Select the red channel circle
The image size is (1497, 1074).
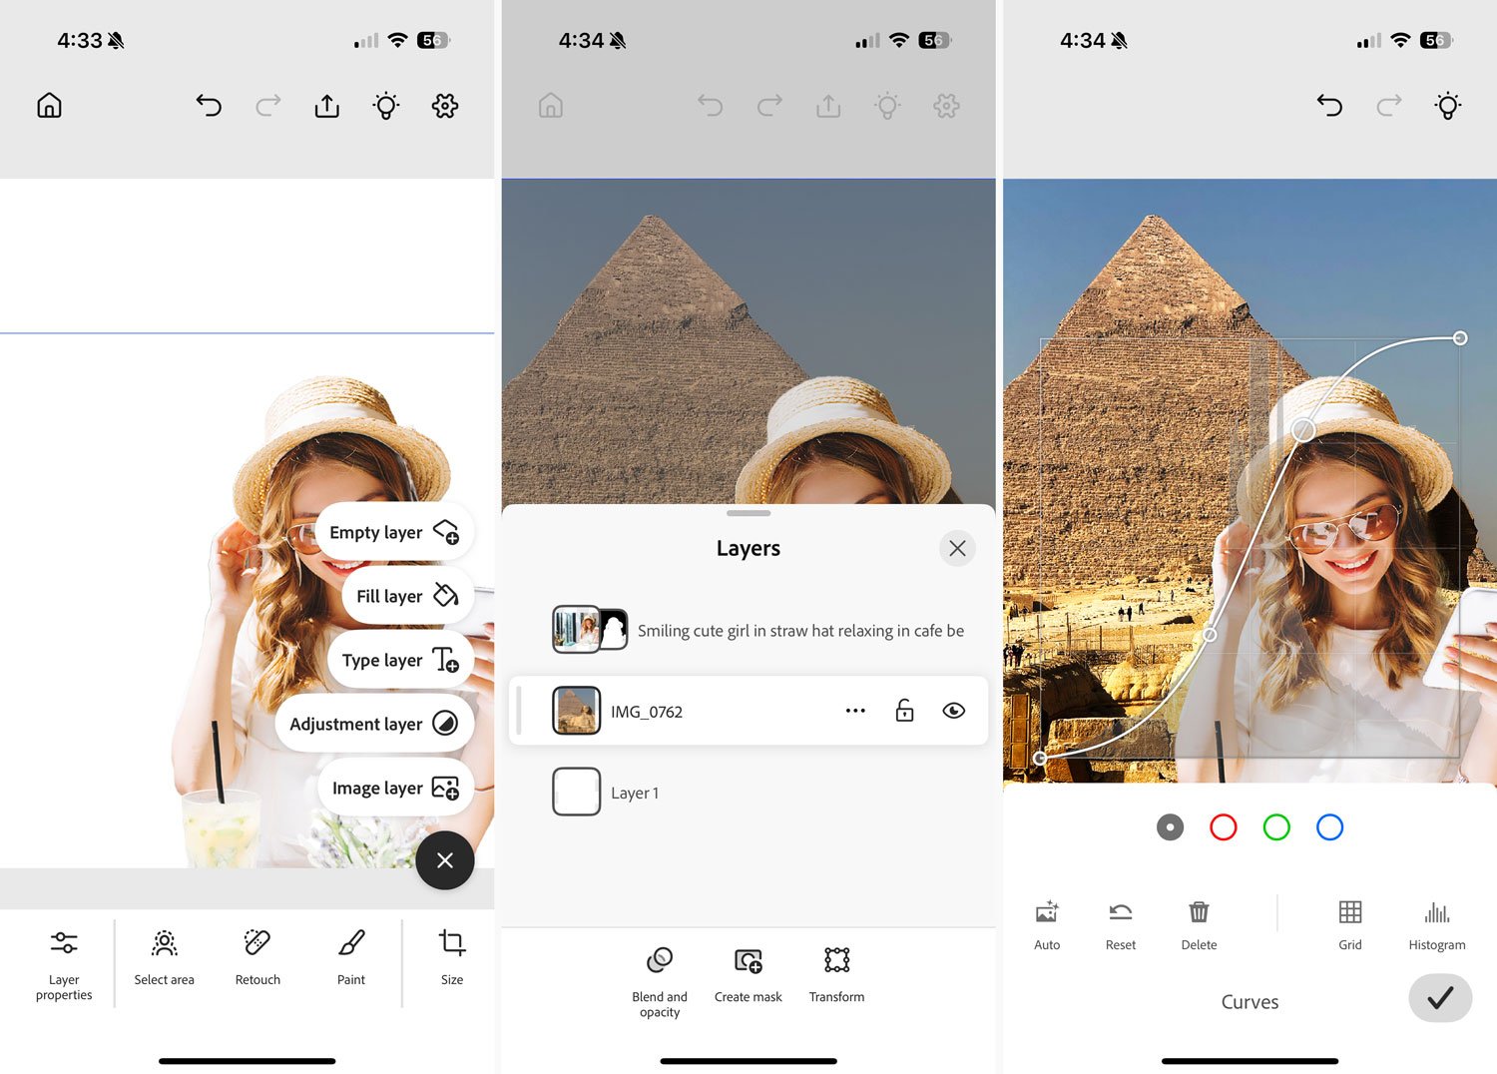[x=1223, y=827]
